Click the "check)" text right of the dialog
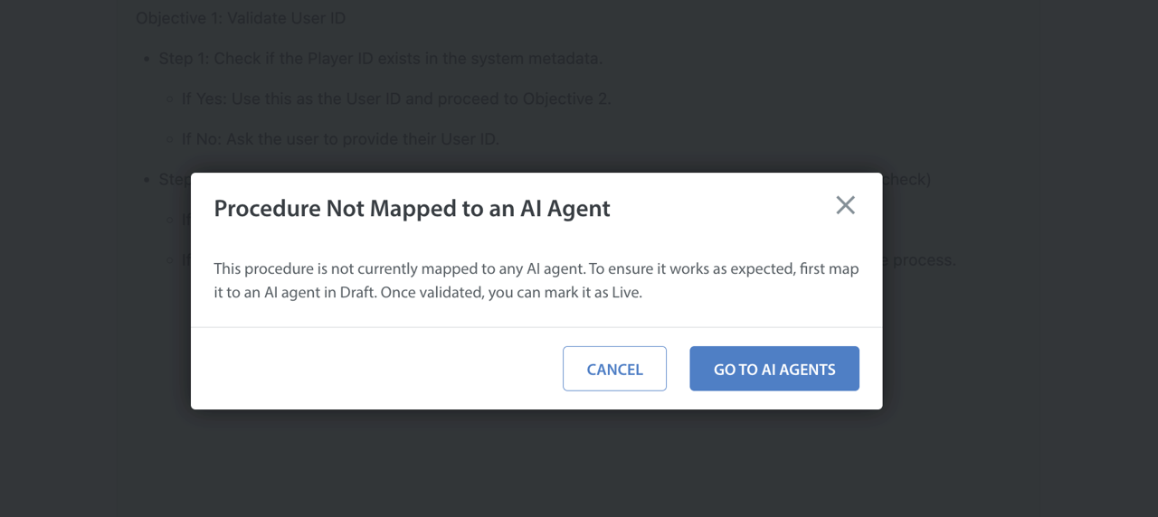 pos(906,180)
